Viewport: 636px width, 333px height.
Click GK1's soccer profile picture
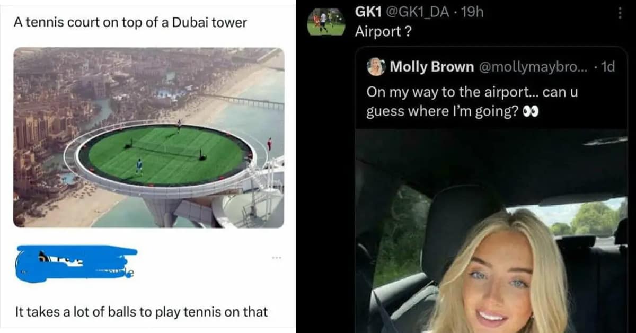click(326, 21)
